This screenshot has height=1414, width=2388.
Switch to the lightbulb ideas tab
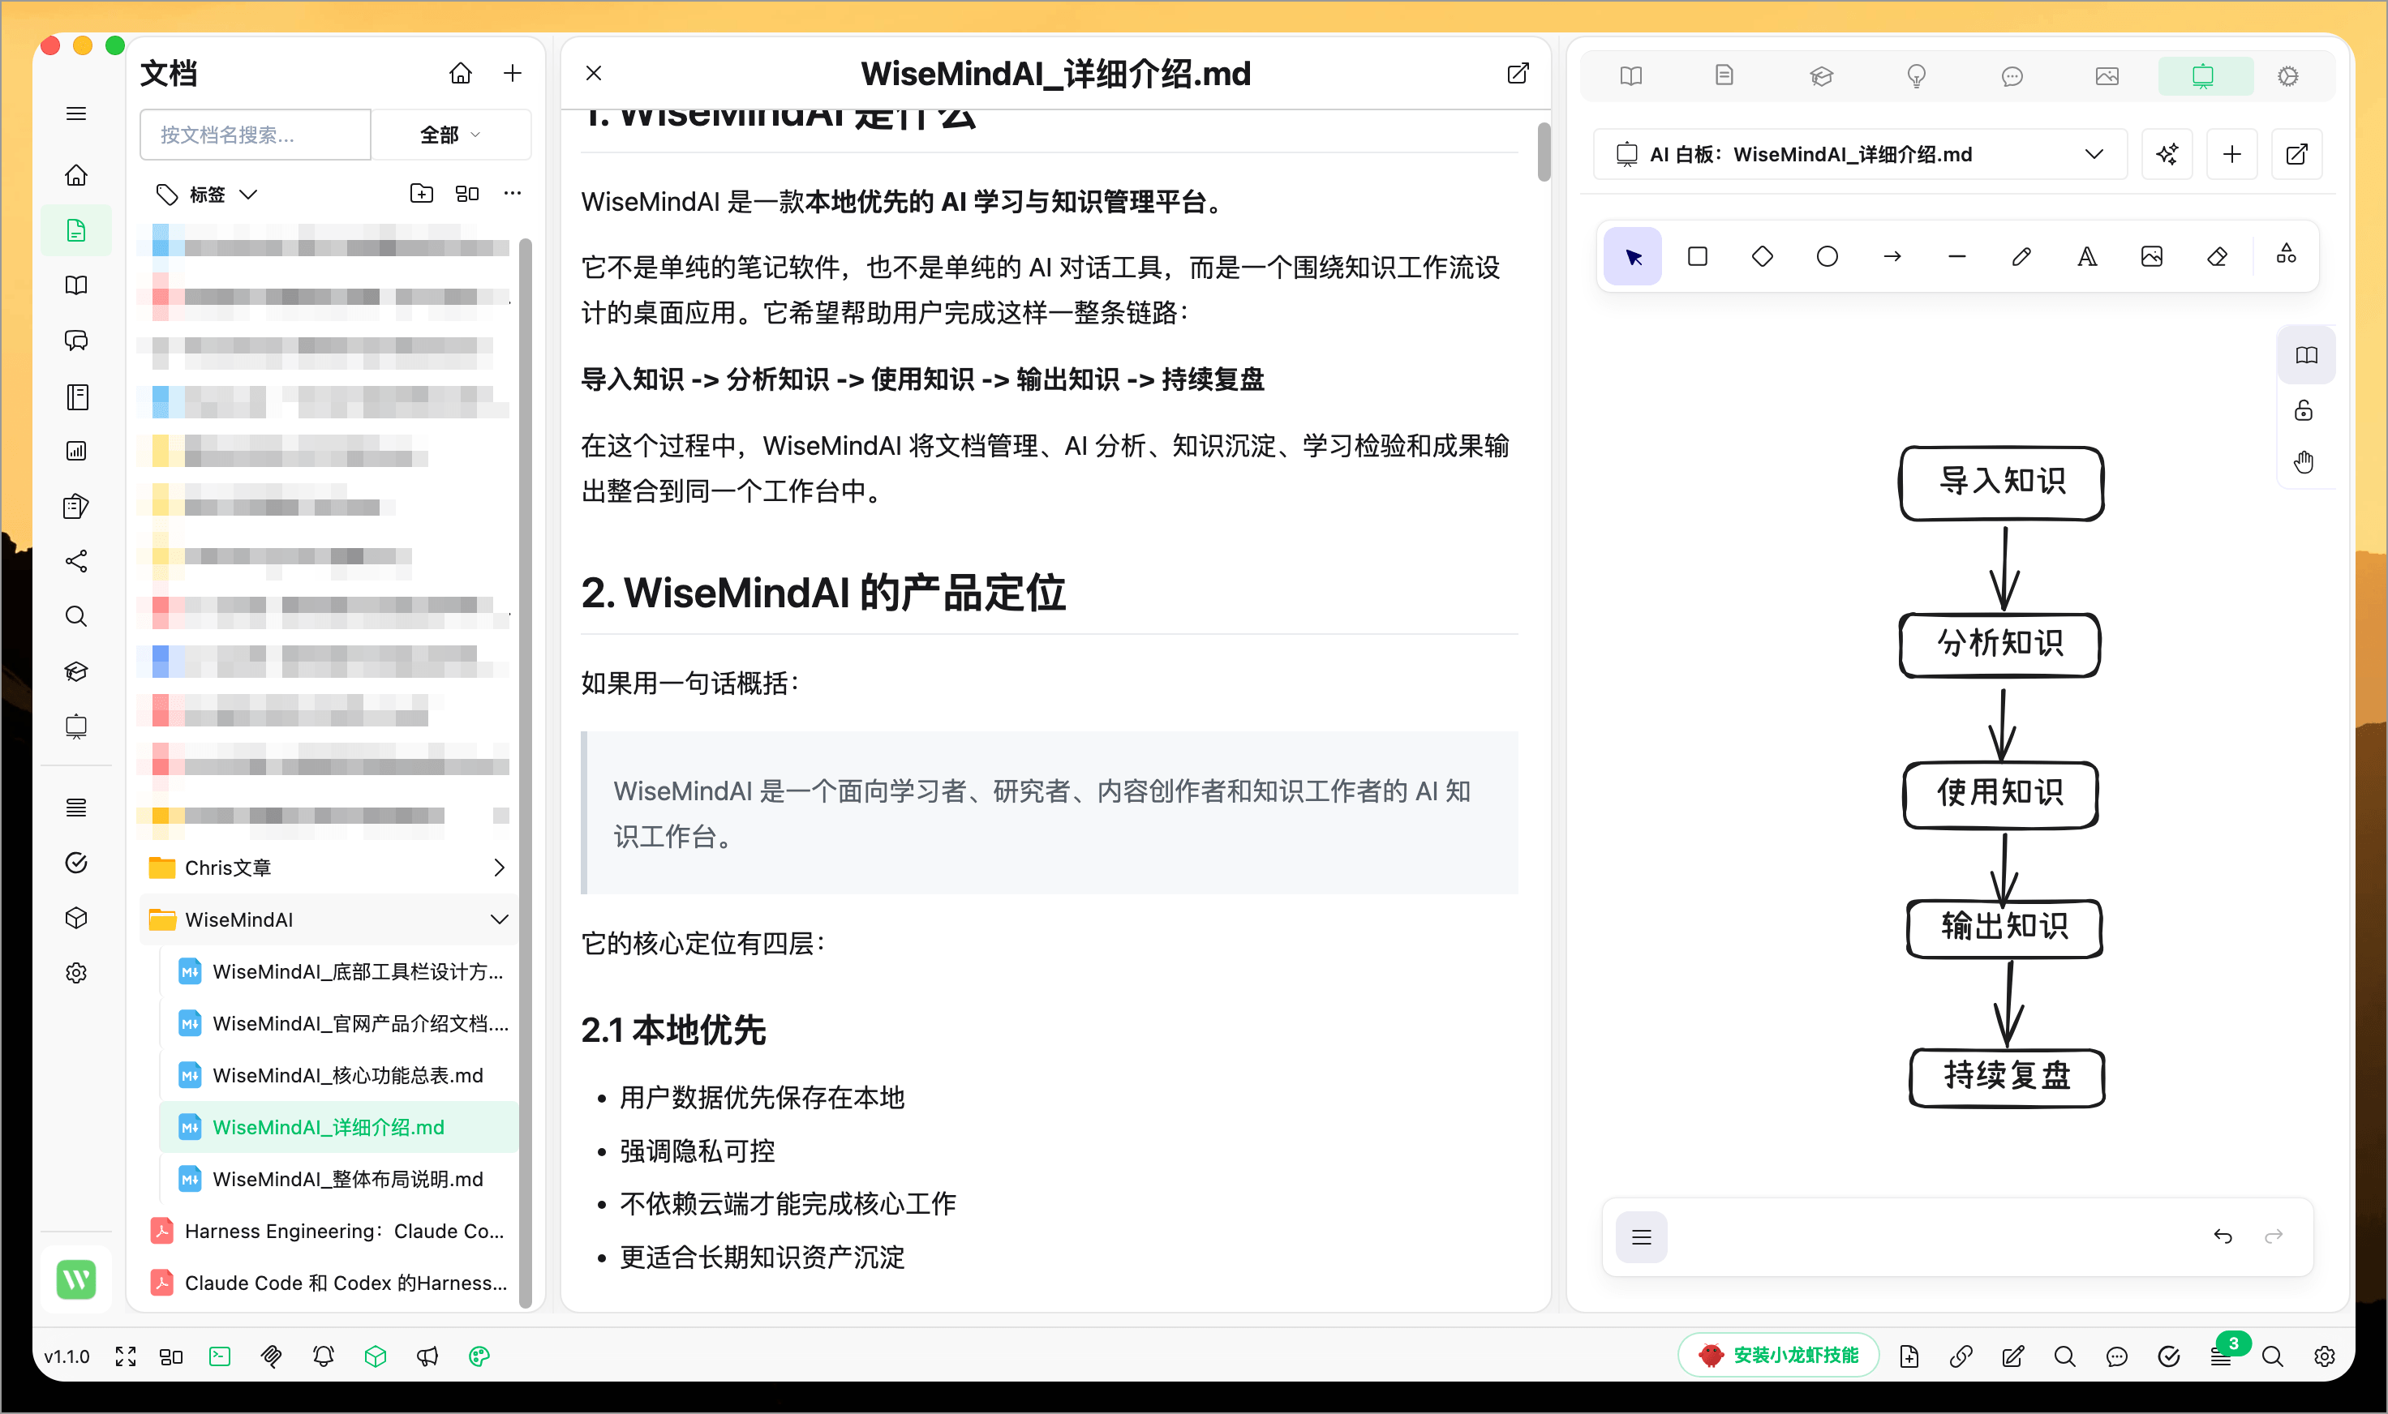coord(1916,76)
